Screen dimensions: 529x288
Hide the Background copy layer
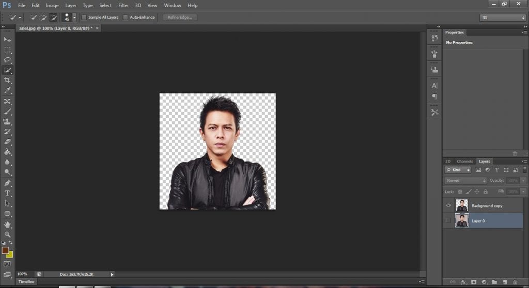click(448, 205)
